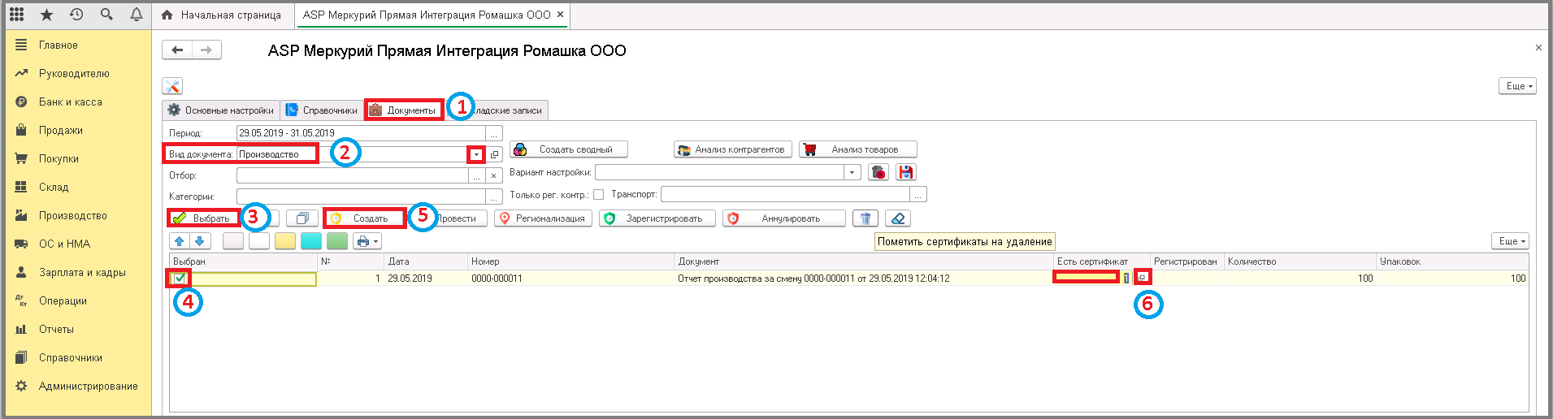Click into the Транспорт input field

click(x=784, y=195)
